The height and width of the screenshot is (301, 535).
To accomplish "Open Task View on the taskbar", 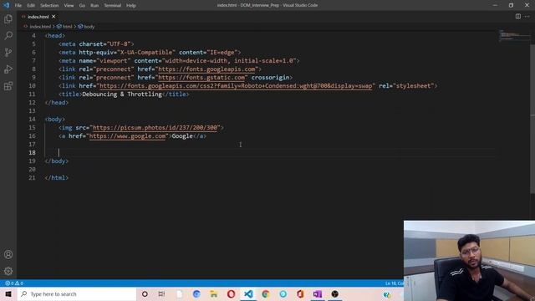I will 161,293.
